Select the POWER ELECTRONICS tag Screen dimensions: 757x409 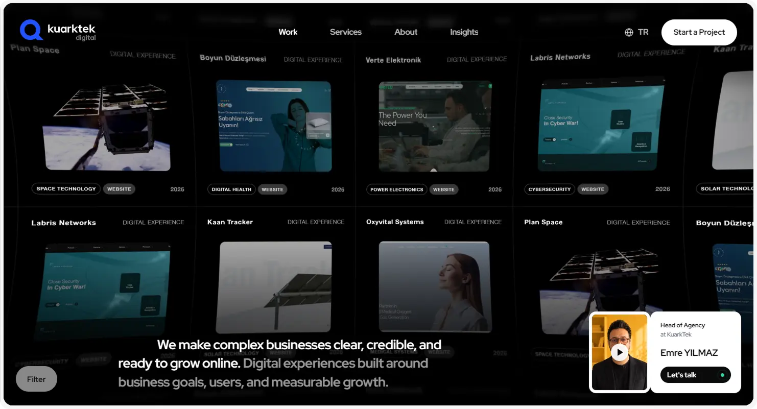click(397, 189)
